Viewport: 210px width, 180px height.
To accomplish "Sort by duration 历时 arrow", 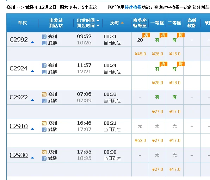I will pyautogui.click(x=122, y=23).
